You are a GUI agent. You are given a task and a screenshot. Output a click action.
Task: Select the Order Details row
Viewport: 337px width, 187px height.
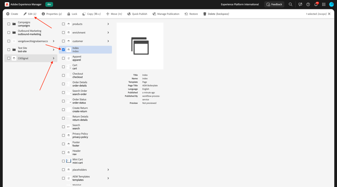coord(85,84)
